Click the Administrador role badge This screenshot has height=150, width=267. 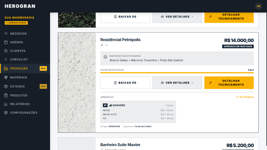16,23
